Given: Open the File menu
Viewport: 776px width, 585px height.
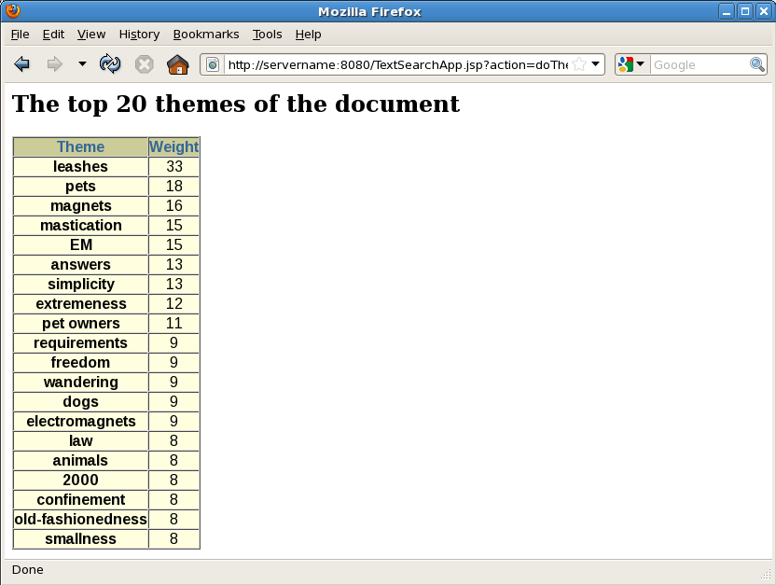Looking at the screenshot, I should point(20,35).
